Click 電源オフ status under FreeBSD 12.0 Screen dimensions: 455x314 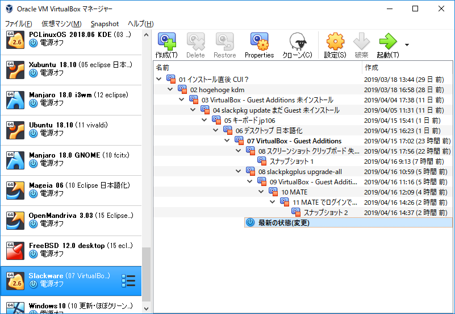click(x=51, y=254)
